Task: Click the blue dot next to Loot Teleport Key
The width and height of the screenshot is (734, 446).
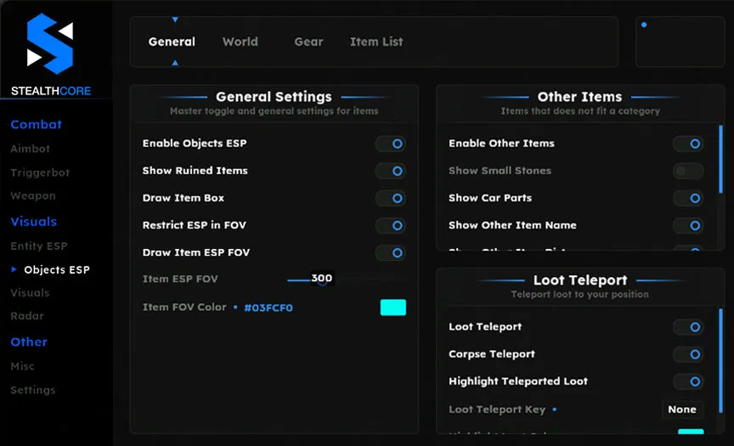Action: [555, 409]
